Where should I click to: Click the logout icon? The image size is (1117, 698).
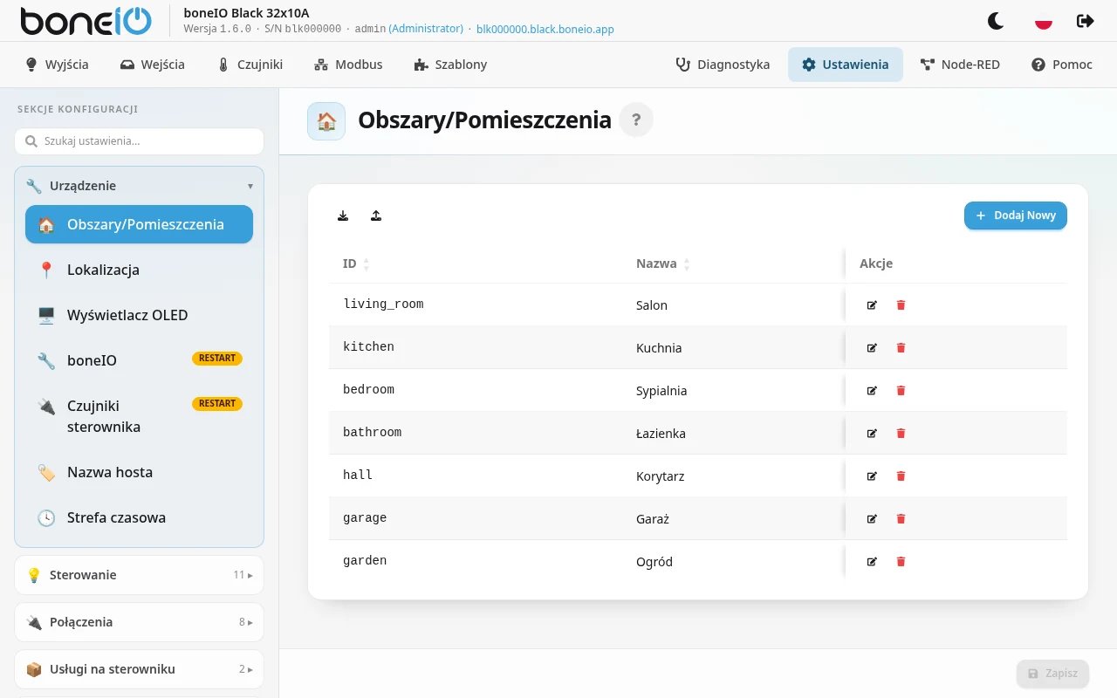(1085, 21)
